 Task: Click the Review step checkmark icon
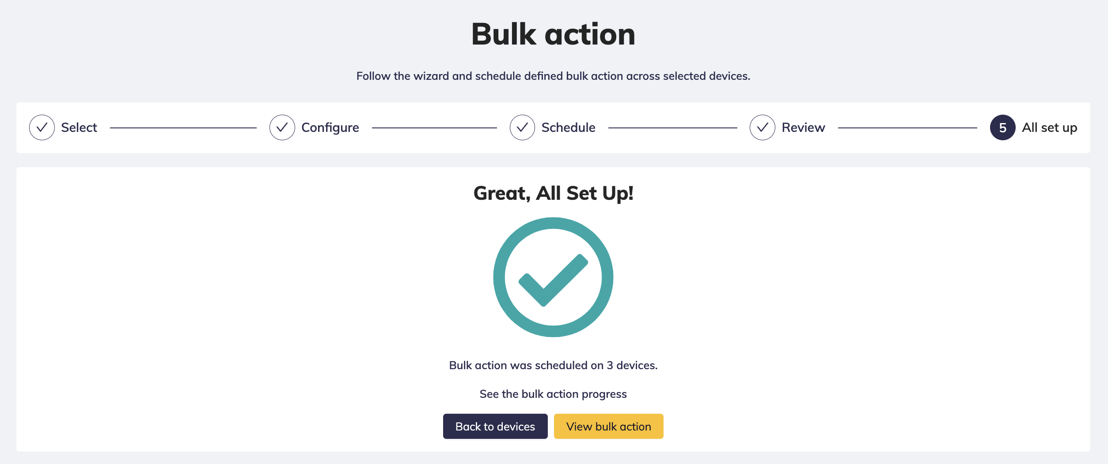coord(763,127)
